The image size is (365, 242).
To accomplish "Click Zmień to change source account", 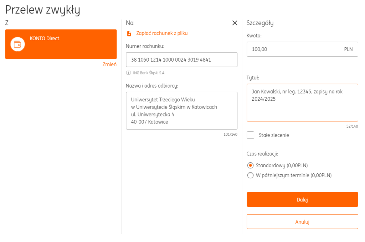I will (109, 64).
